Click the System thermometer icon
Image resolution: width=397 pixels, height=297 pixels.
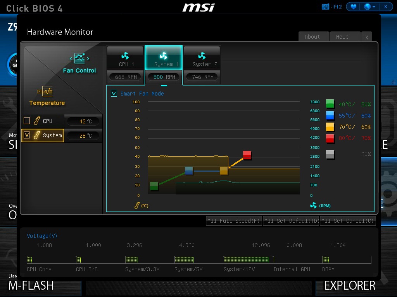pos(37,135)
